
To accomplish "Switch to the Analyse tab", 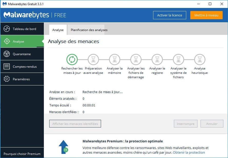I will [x=58, y=30].
